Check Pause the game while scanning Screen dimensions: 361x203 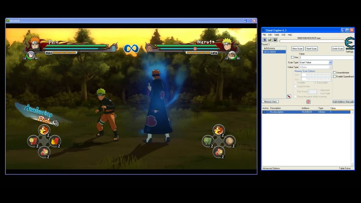tap(295, 96)
